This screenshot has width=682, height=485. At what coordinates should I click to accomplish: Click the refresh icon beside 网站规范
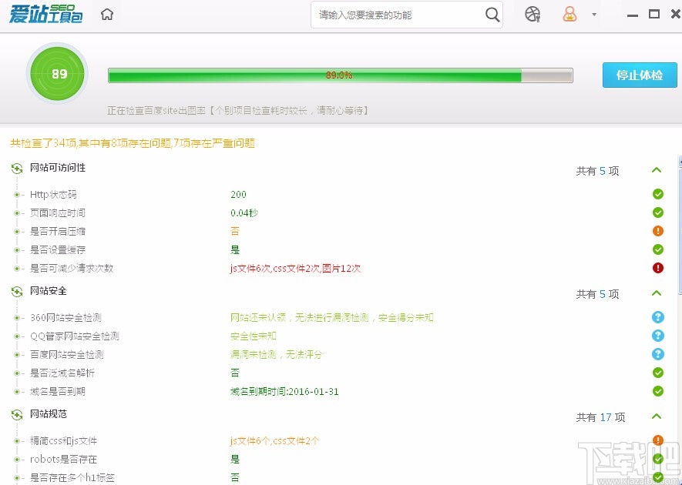point(15,414)
